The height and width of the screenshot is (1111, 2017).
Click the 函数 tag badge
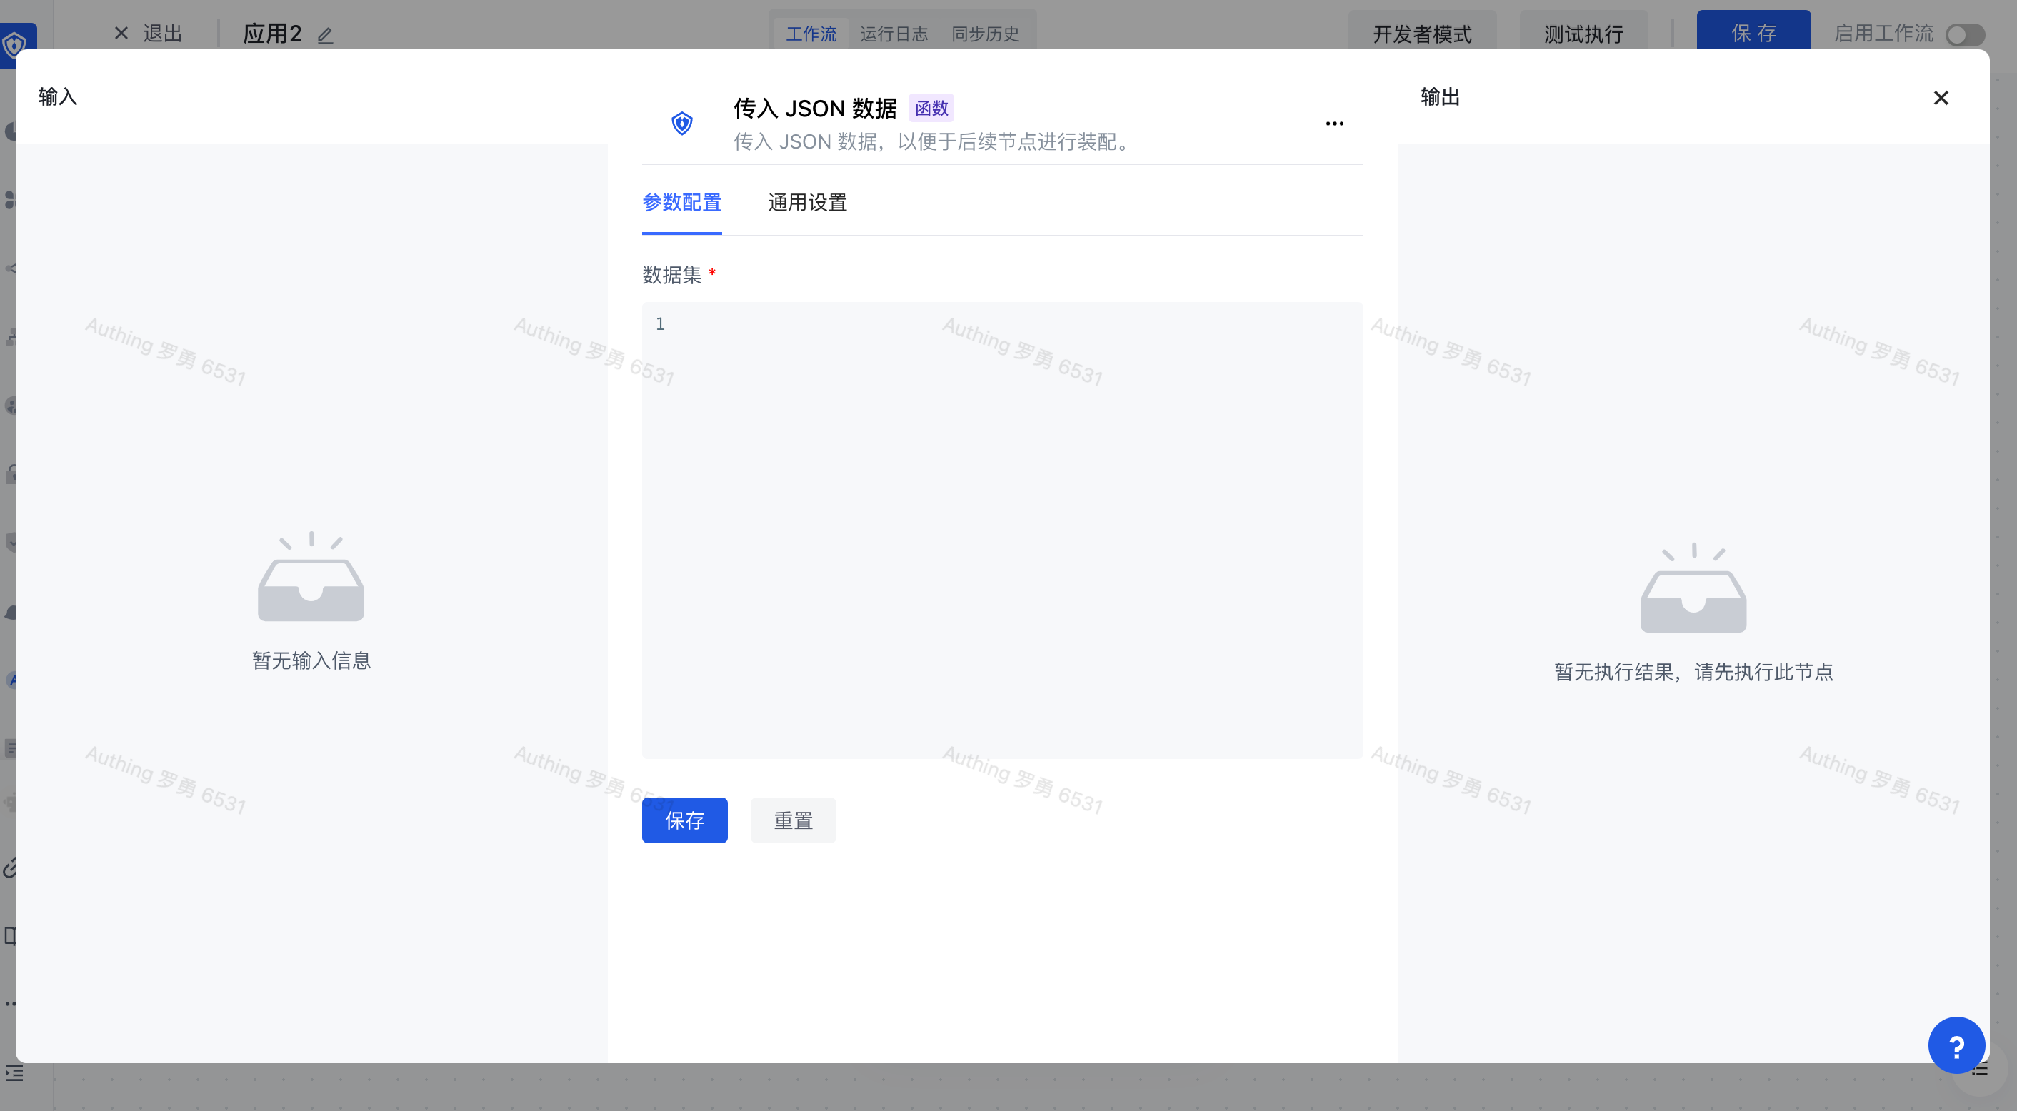[931, 108]
